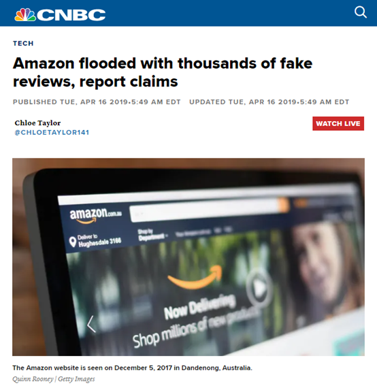Click the CNBC peacock logo
377x390 pixels.
25,15
